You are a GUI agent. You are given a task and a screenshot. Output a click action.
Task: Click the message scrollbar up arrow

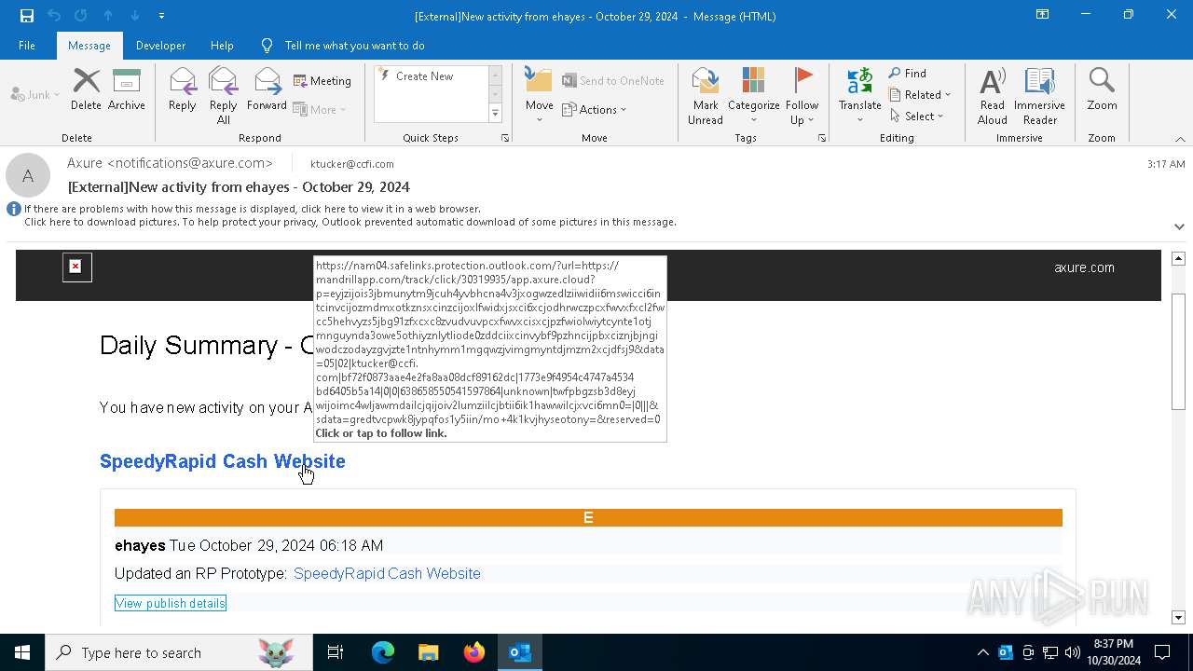1178,258
